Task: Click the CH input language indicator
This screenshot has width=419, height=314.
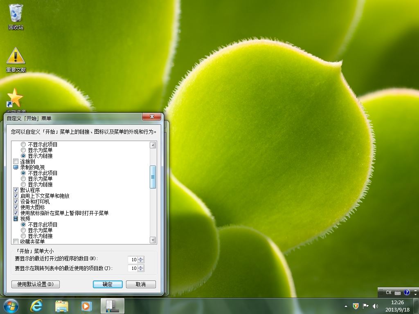Action: click(x=389, y=292)
